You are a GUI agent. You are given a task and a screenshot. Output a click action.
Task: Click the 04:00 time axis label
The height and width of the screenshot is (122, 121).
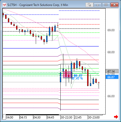[10, 117]
